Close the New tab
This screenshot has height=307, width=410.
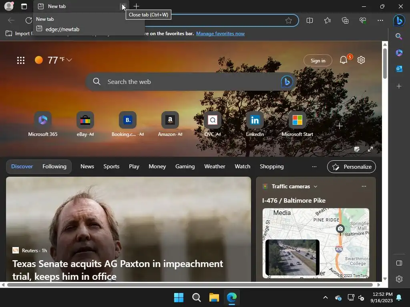point(123,6)
